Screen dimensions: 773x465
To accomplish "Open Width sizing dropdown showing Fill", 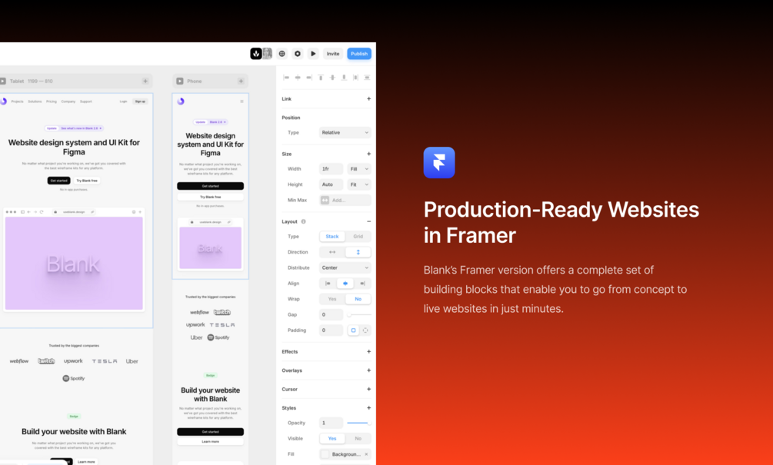I will coord(359,169).
